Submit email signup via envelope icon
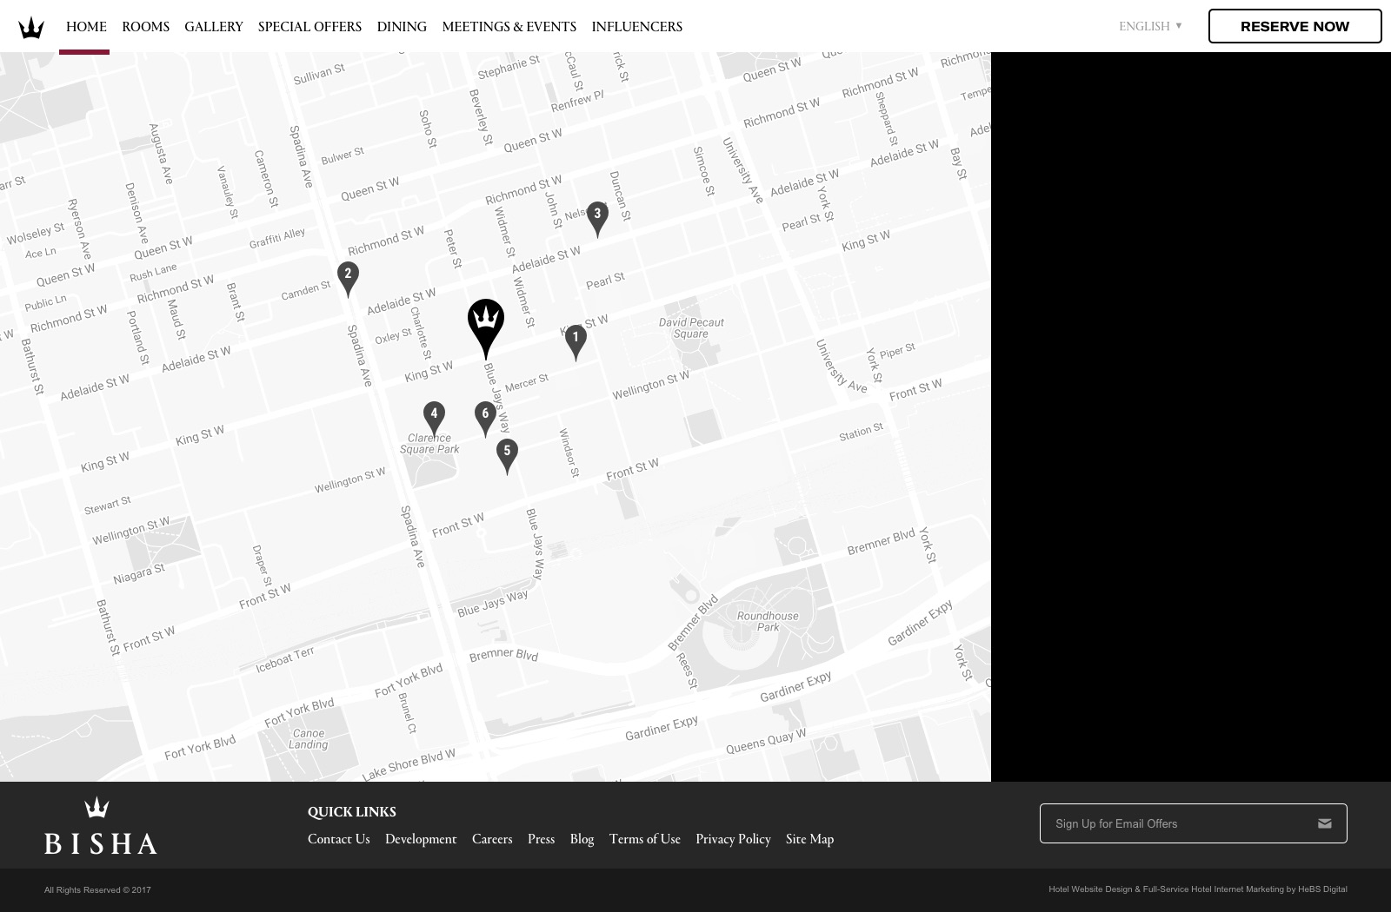Screen dimensions: 1391x912 pyautogui.click(x=1324, y=823)
